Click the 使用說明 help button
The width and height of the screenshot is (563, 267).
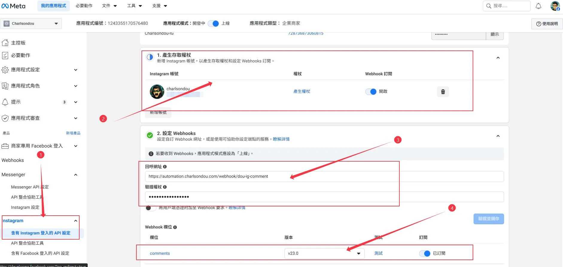click(x=547, y=24)
